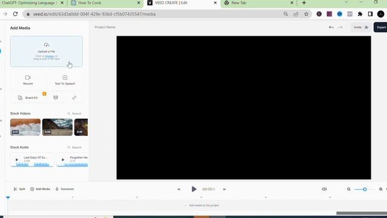Screen dimensions: 387x218
Task: Toggle the browser side panel icon
Action: pos(370,14)
